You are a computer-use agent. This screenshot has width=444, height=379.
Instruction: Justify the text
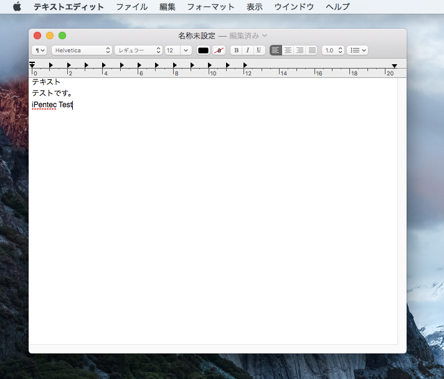coord(312,50)
